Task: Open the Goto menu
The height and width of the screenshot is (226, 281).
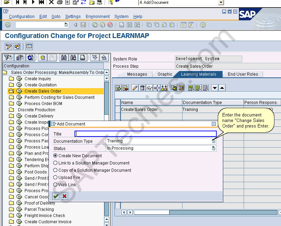Action: pos(56,17)
